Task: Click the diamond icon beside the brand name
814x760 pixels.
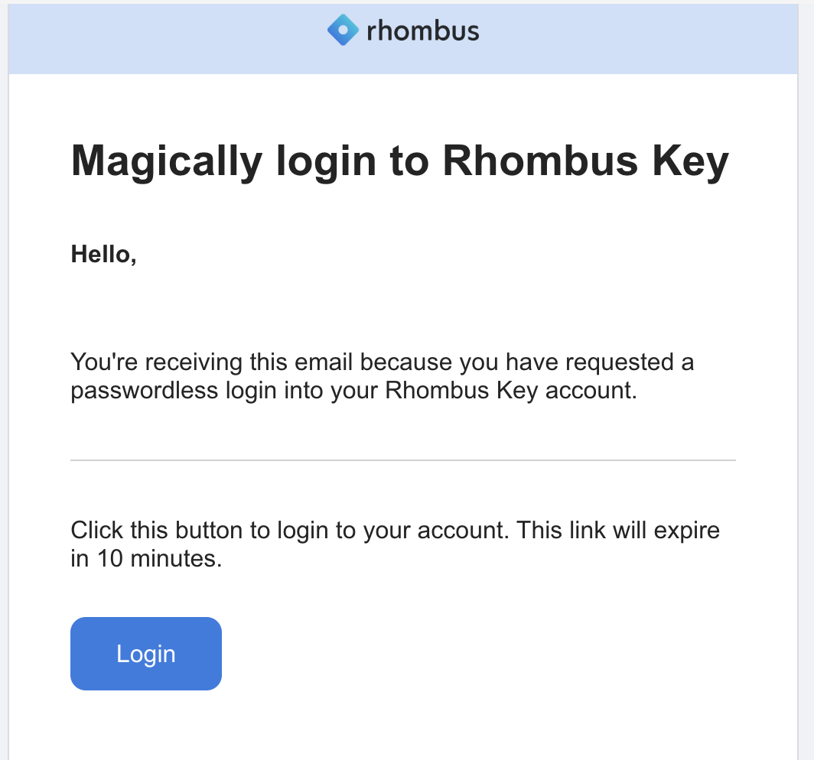Action: tap(343, 30)
